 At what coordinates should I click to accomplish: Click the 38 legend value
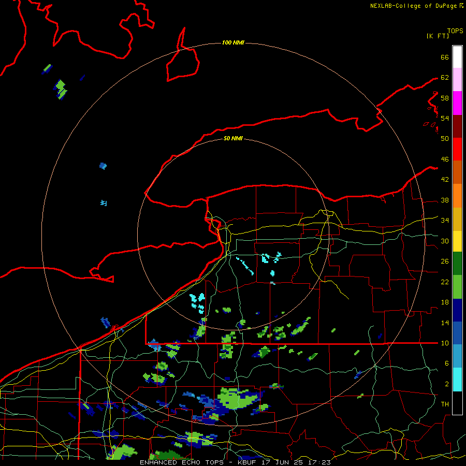[x=445, y=200]
